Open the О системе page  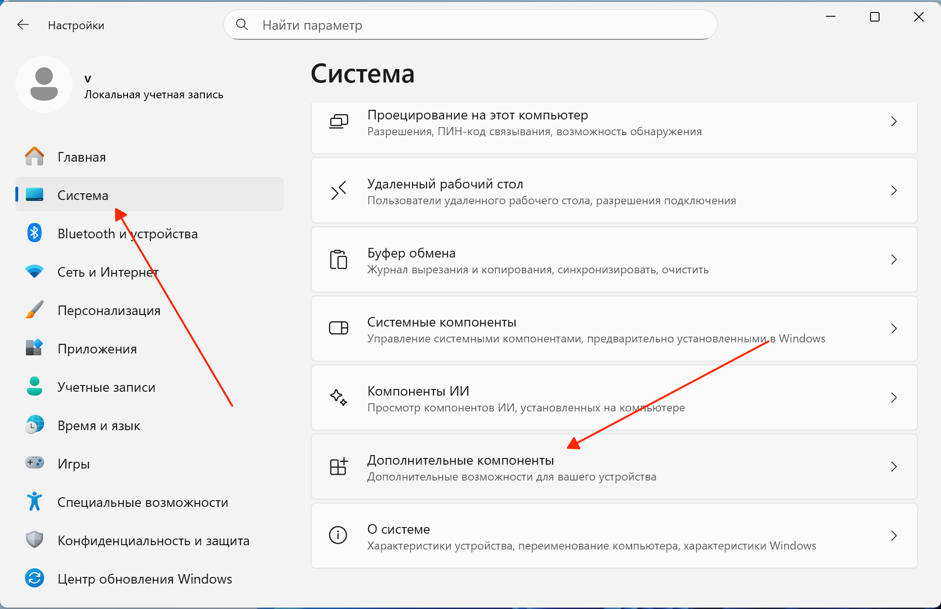614,536
